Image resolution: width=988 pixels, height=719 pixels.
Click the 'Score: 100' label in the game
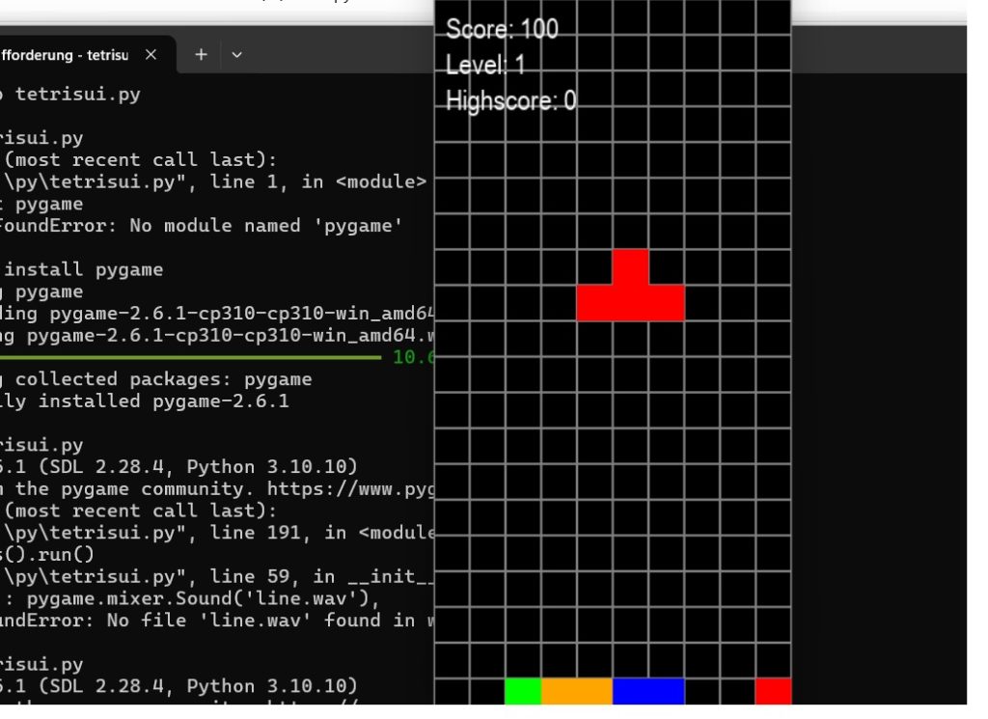pos(502,29)
